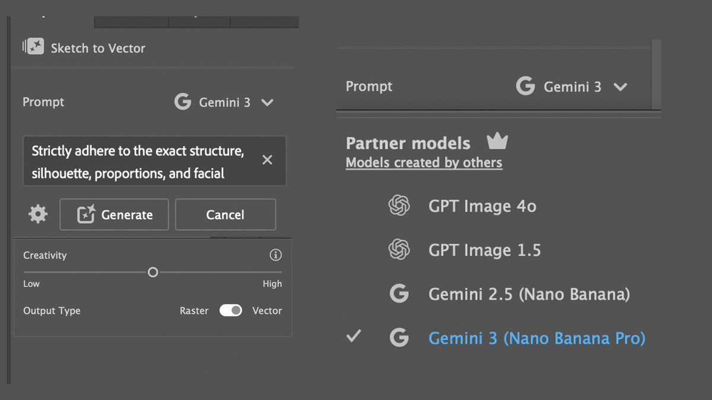
Task: Click the Sketch to Vector title text
Action: pos(98,49)
